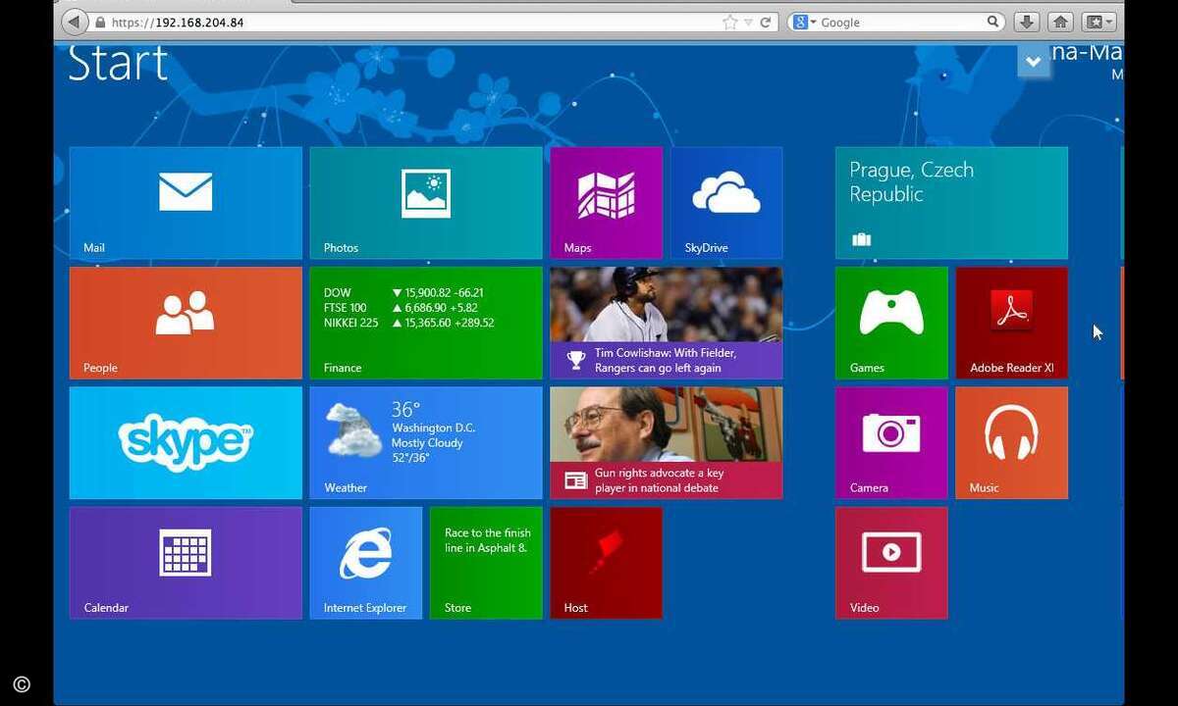Launch the Maps tile
Viewport: 1178px width, 706px height.
[607, 203]
